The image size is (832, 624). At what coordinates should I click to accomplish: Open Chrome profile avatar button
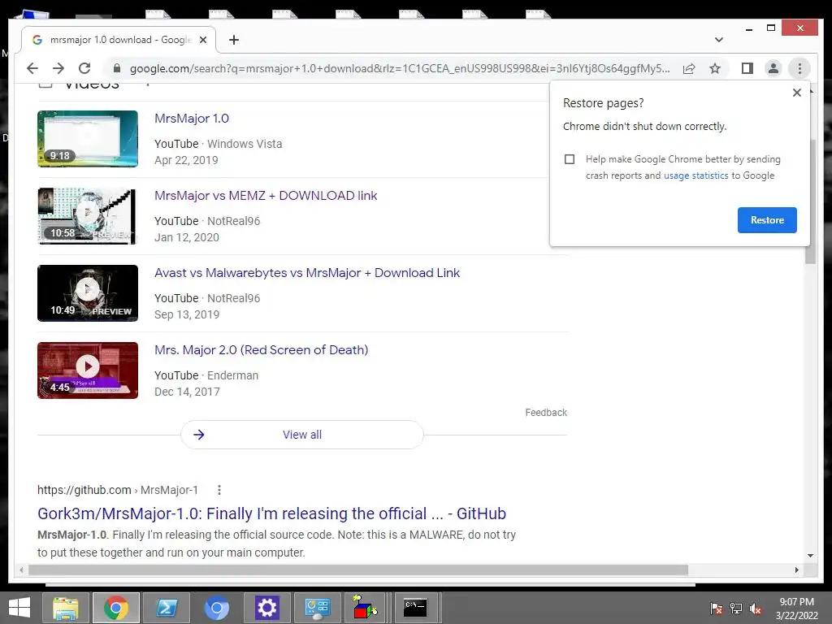[x=773, y=68]
